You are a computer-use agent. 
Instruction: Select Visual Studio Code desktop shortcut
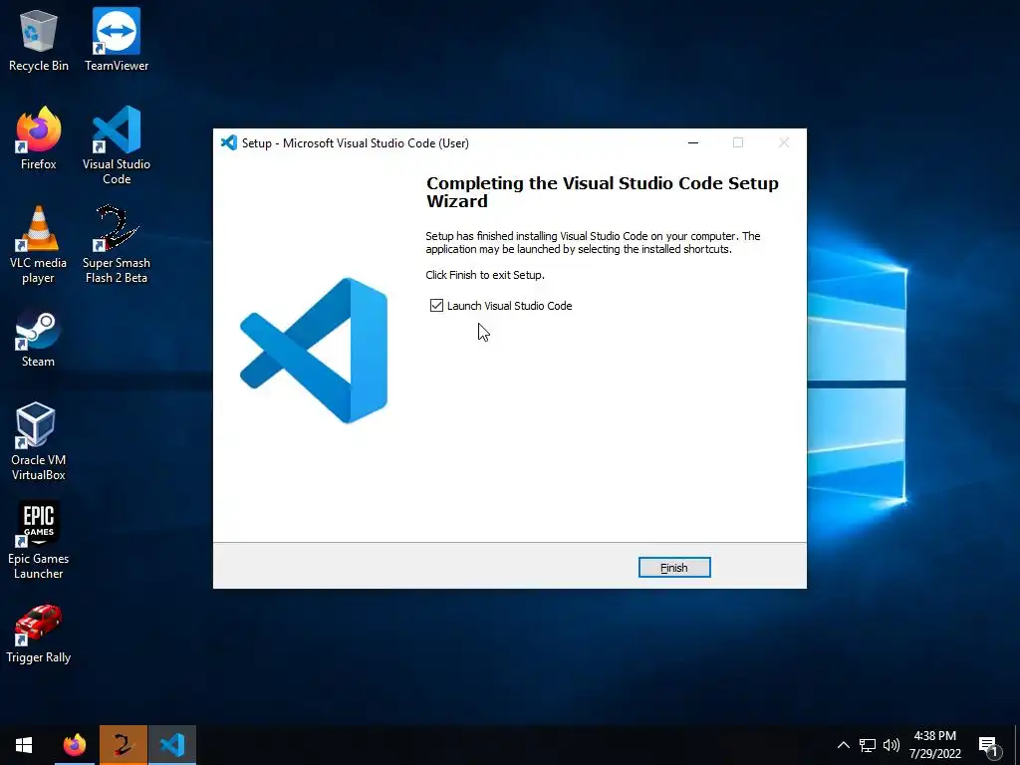point(117,145)
